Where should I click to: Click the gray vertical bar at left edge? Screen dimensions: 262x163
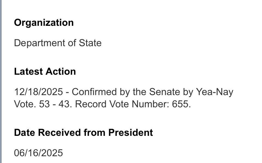(1, 81)
